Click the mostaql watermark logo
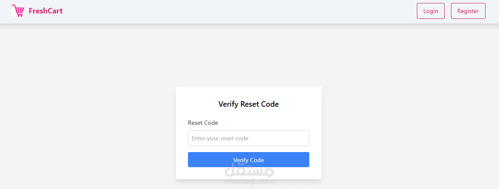 pos(249,171)
